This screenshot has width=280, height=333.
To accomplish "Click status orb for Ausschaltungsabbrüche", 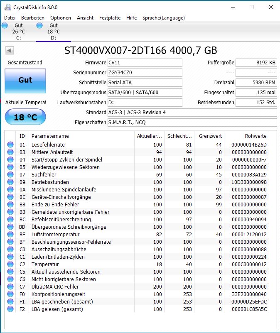I will (x=10, y=249).
